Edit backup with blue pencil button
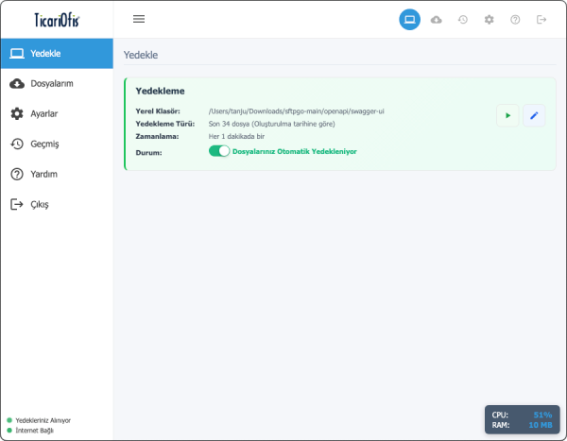The image size is (567, 441). pyautogui.click(x=534, y=115)
